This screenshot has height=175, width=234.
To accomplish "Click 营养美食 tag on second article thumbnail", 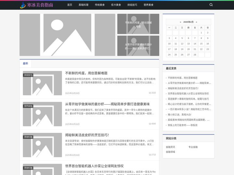I will [x=28, y=106].
